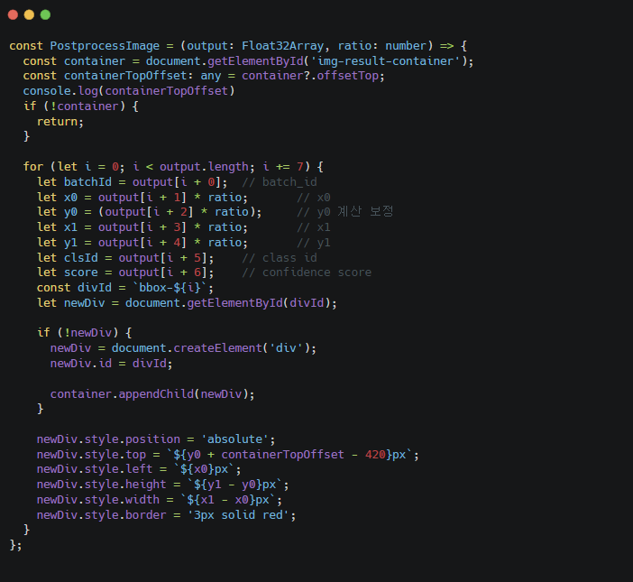This screenshot has width=633, height=582.
Task: Click the 'newDiv.id = divId;' line
Action: click(x=112, y=364)
